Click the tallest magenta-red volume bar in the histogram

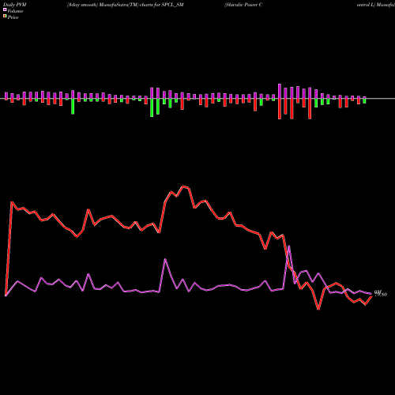(280, 101)
